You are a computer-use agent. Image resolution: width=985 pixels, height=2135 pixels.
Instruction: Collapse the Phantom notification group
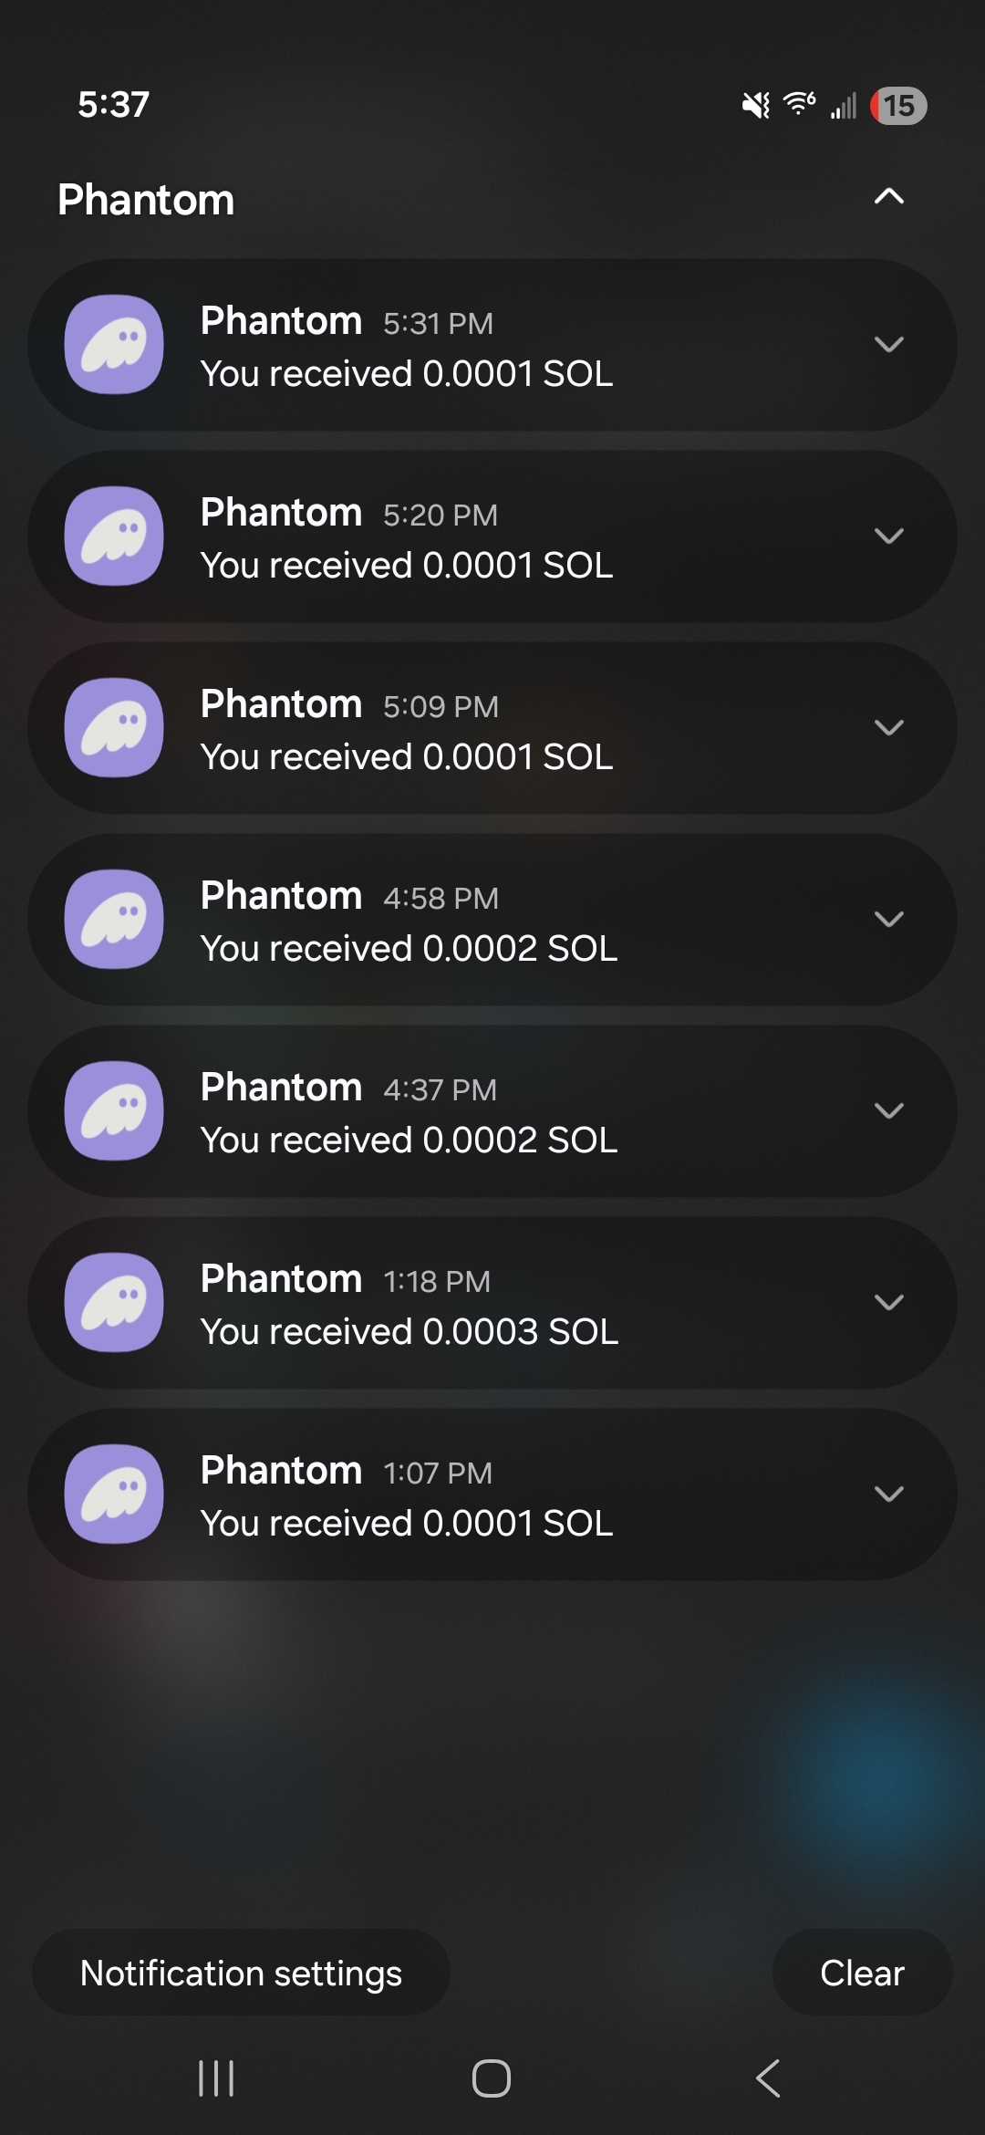tap(888, 196)
